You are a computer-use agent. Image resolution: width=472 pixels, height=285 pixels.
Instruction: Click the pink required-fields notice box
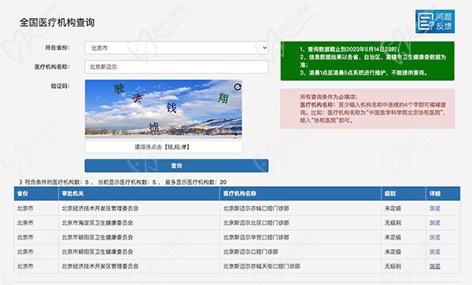[367, 108]
